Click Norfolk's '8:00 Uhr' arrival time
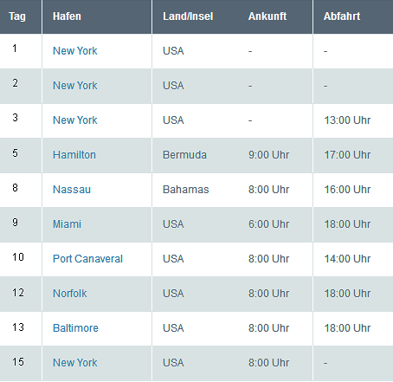The width and height of the screenshot is (393, 382). (268, 294)
